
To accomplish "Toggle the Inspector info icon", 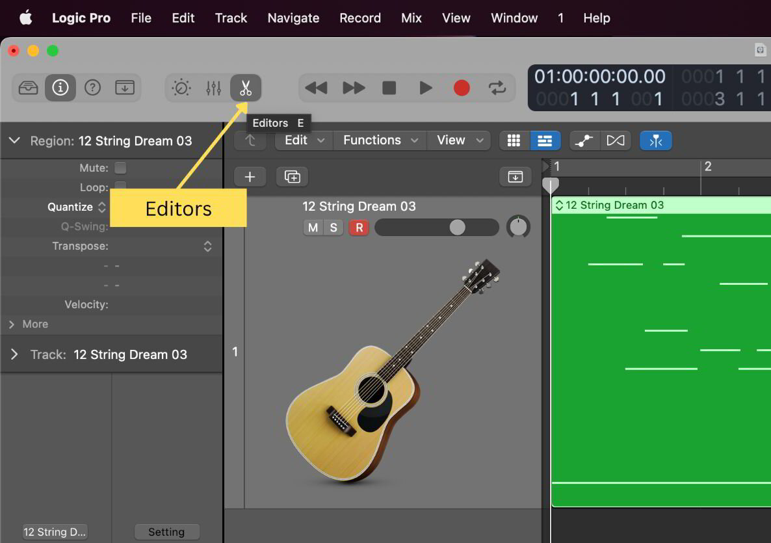I will (x=60, y=88).
